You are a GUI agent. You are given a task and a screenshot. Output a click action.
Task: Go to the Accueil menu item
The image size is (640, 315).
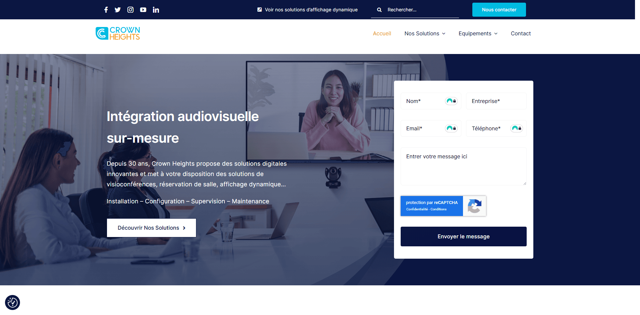[x=382, y=34]
